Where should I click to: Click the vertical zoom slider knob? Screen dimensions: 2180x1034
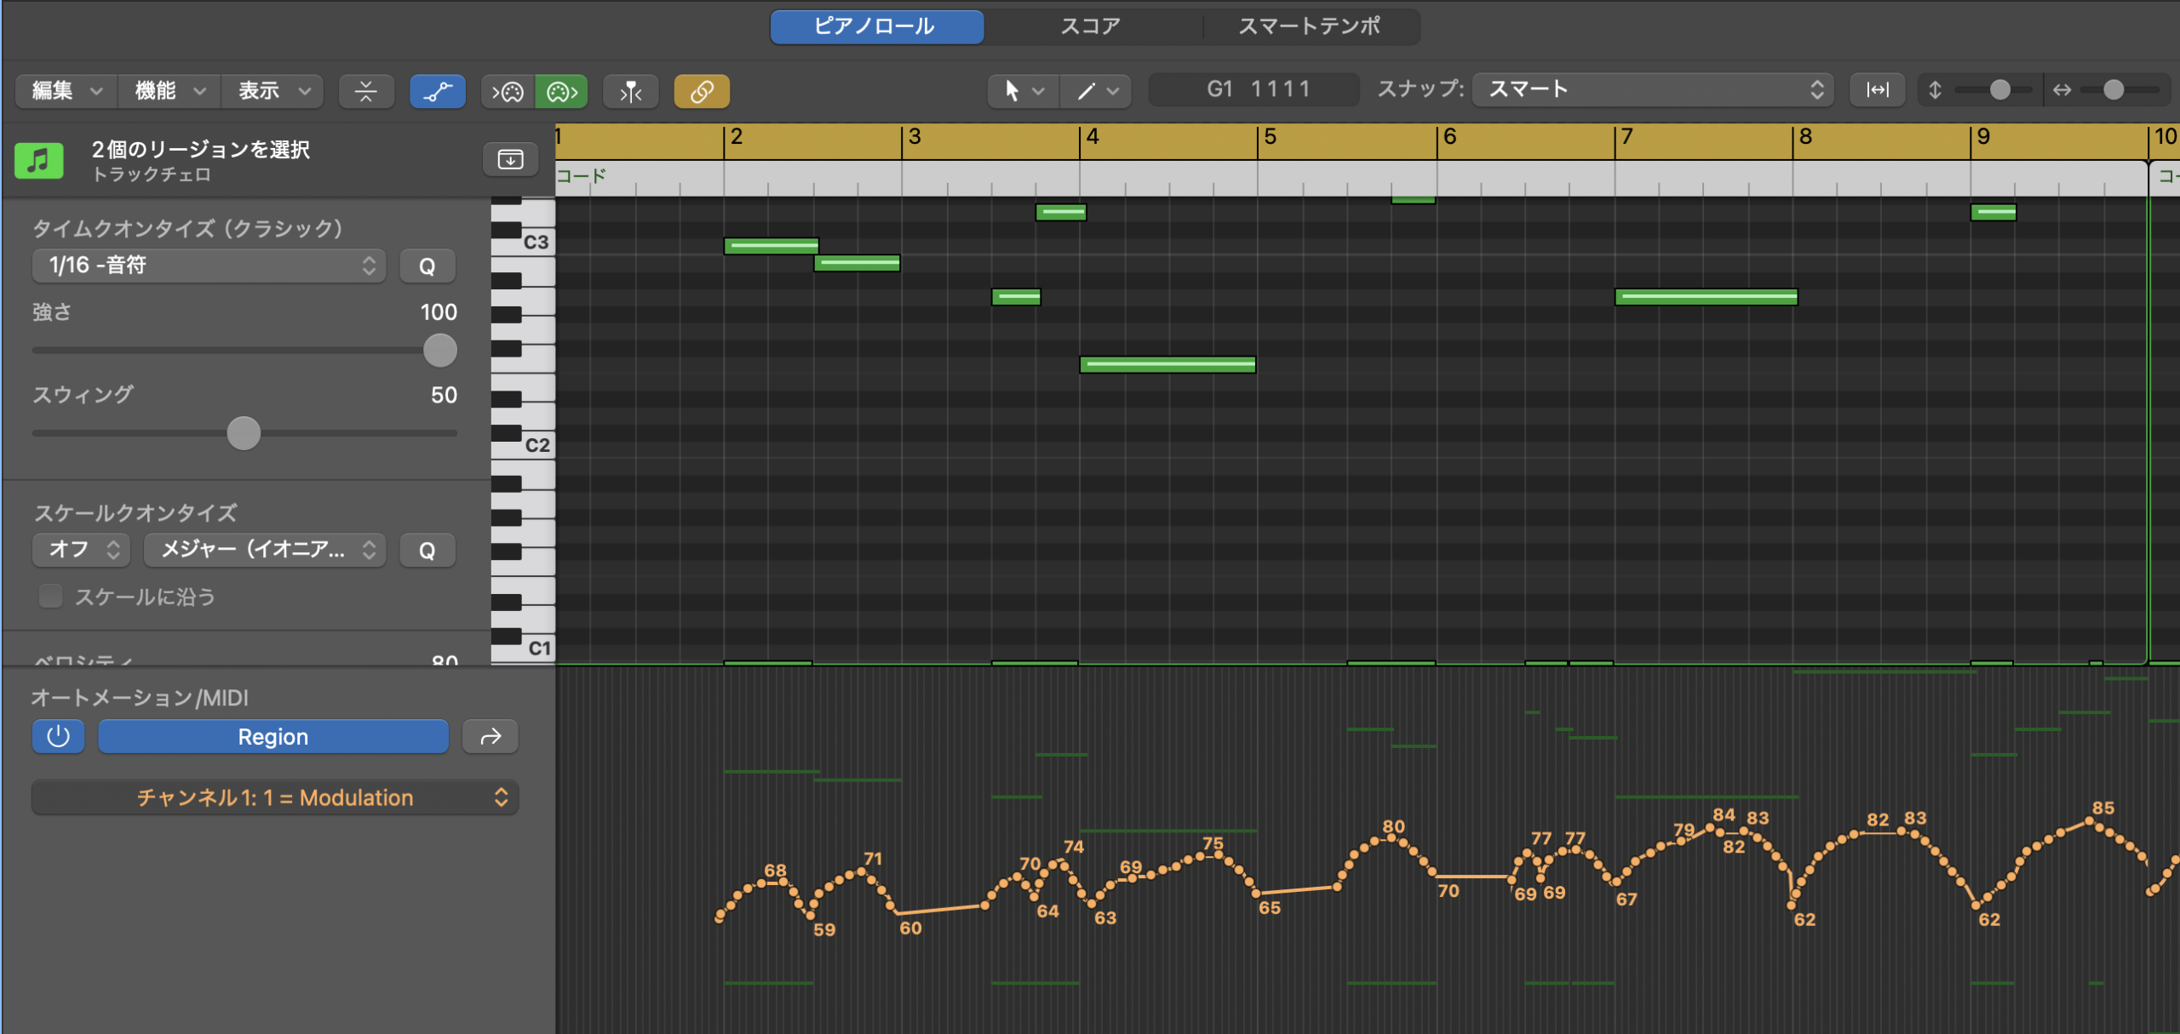pyautogui.click(x=2000, y=89)
